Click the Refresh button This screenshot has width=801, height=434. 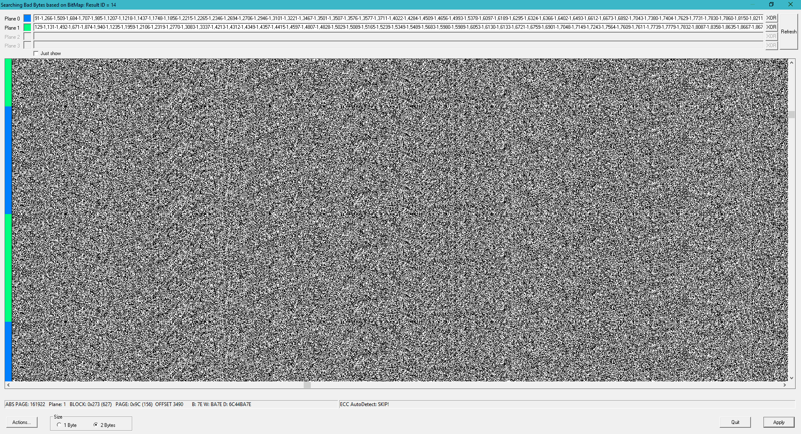coord(788,32)
